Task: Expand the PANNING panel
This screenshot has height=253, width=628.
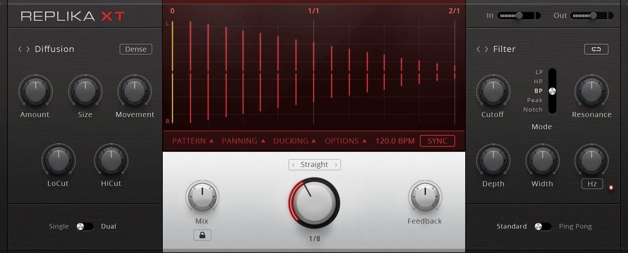Action: click(x=243, y=141)
